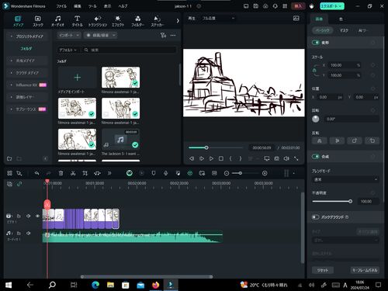Click the audio stretch tool icon
Image resolution: width=388 pixels, height=291 pixels.
point(97,173)
